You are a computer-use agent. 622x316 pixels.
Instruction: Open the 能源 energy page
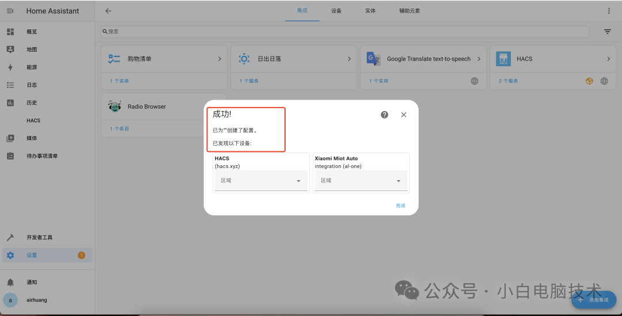(x=47, y=67)
